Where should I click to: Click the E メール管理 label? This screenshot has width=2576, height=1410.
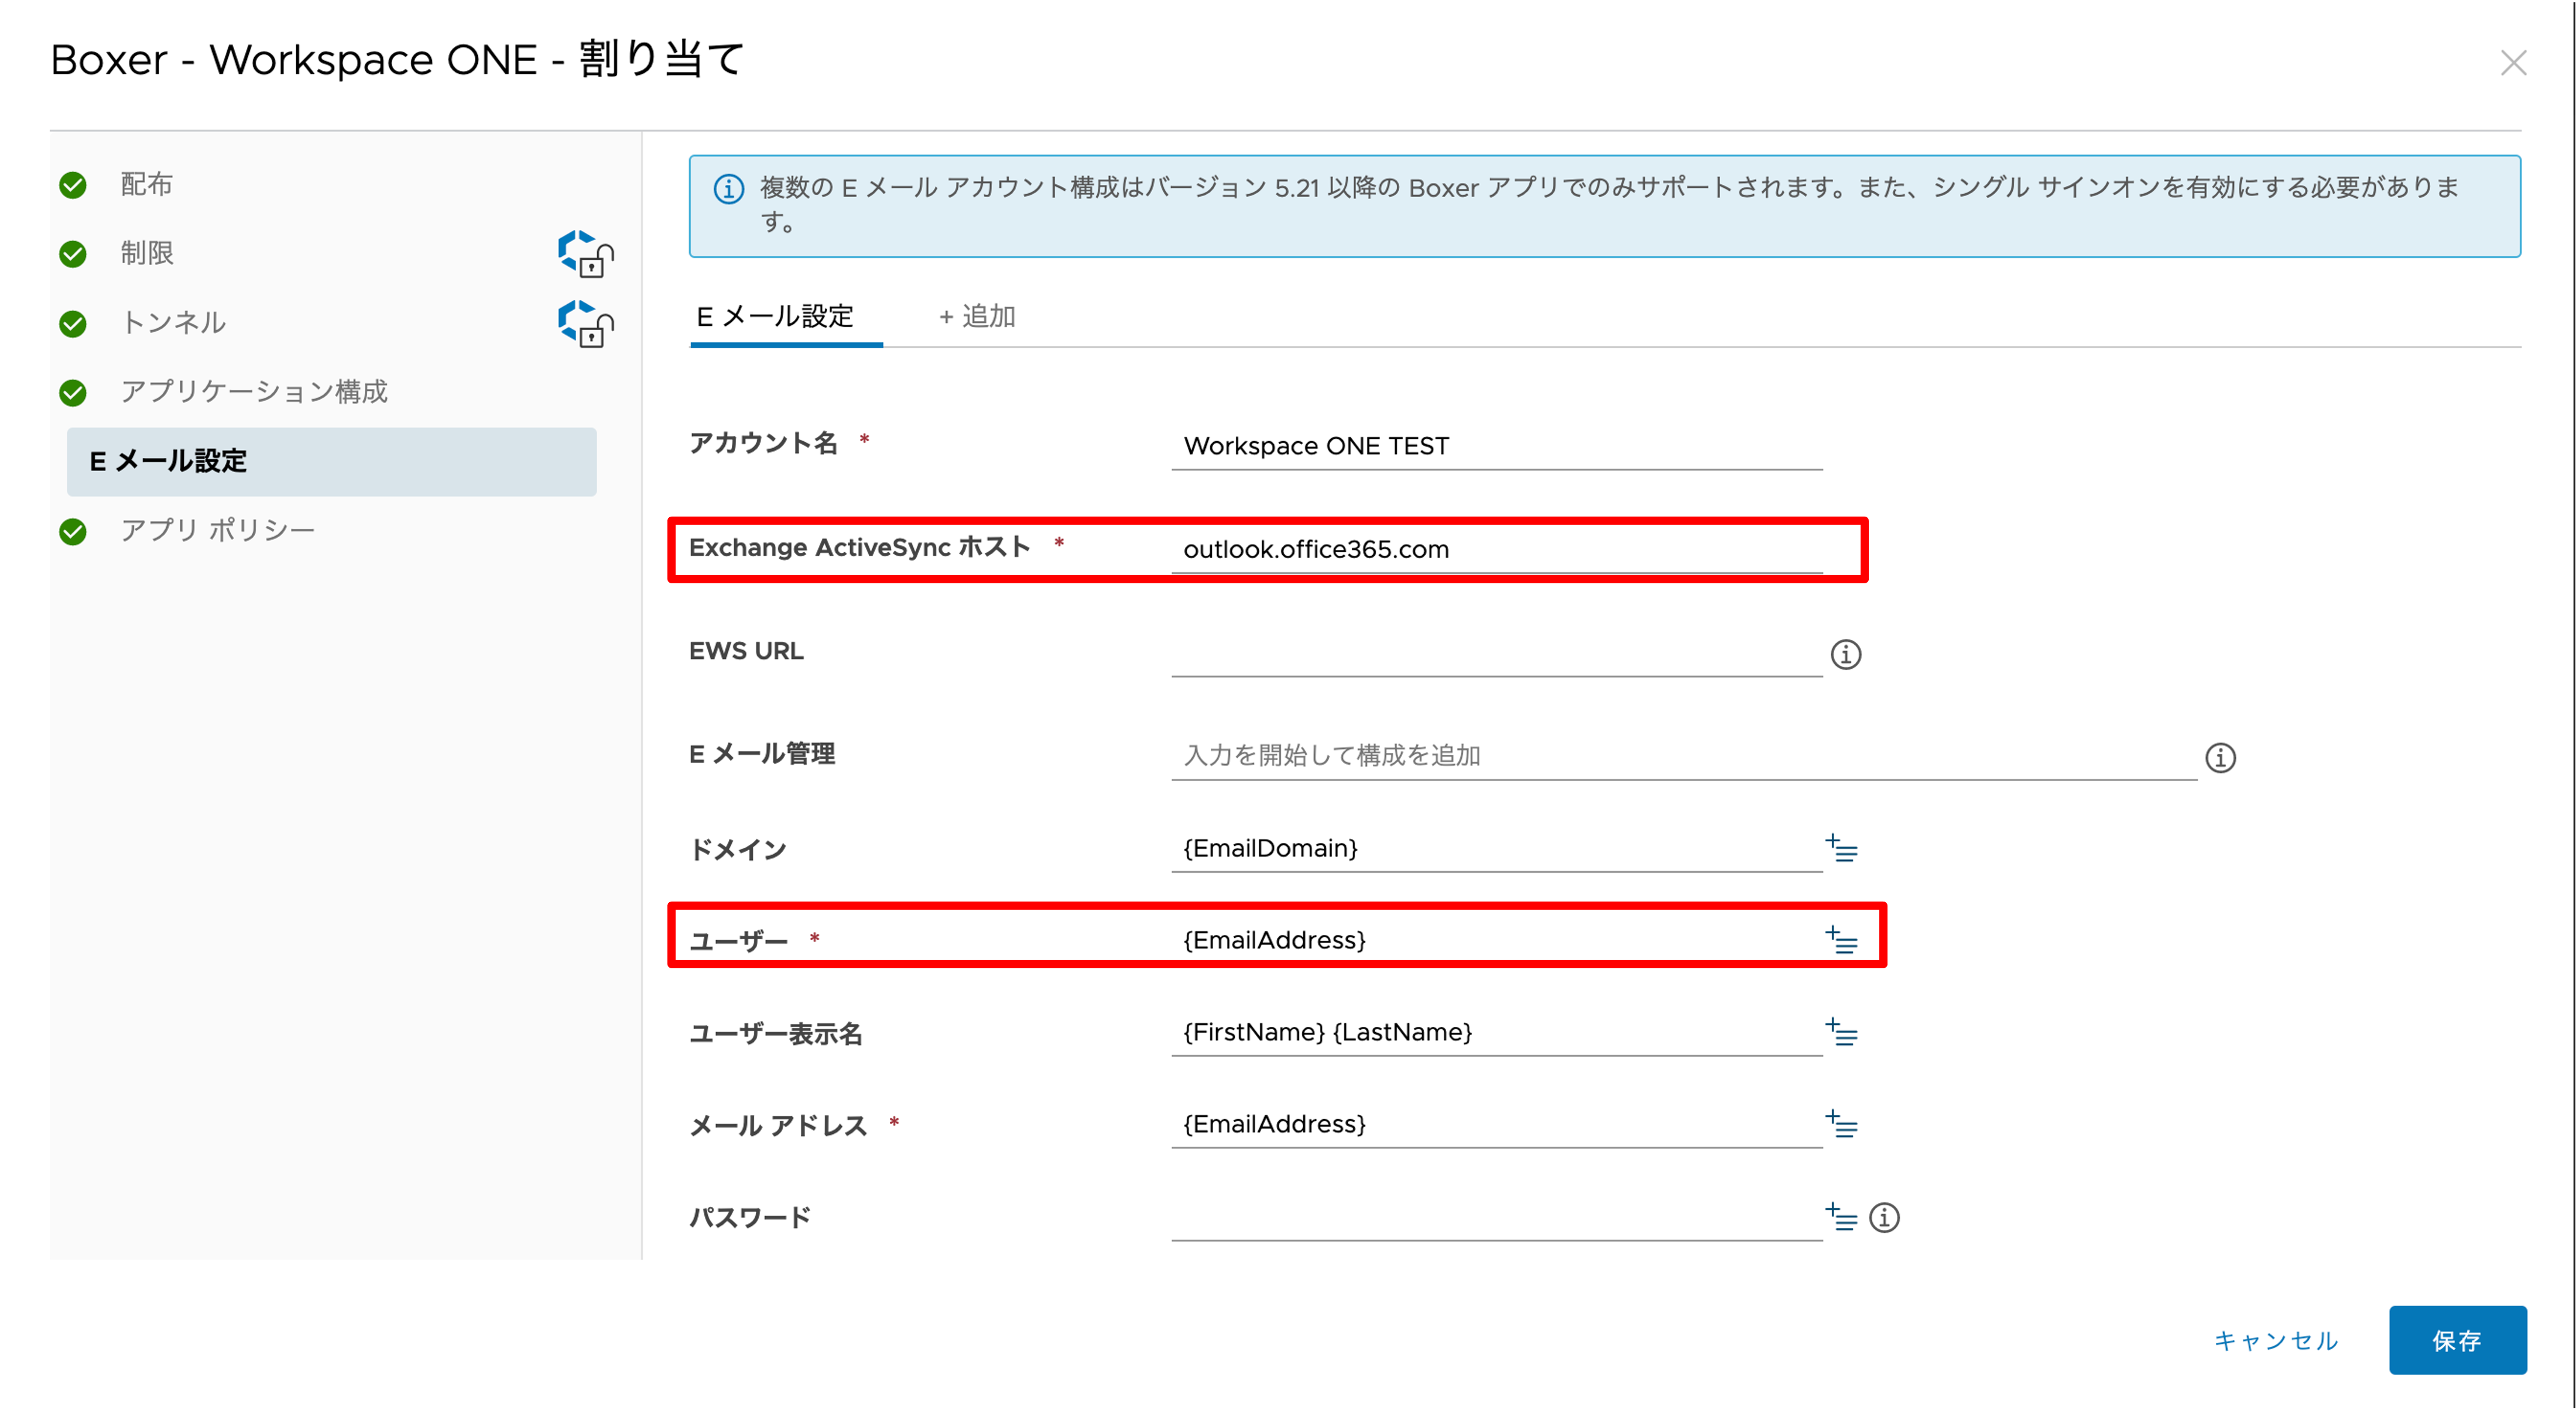[762, 755]
